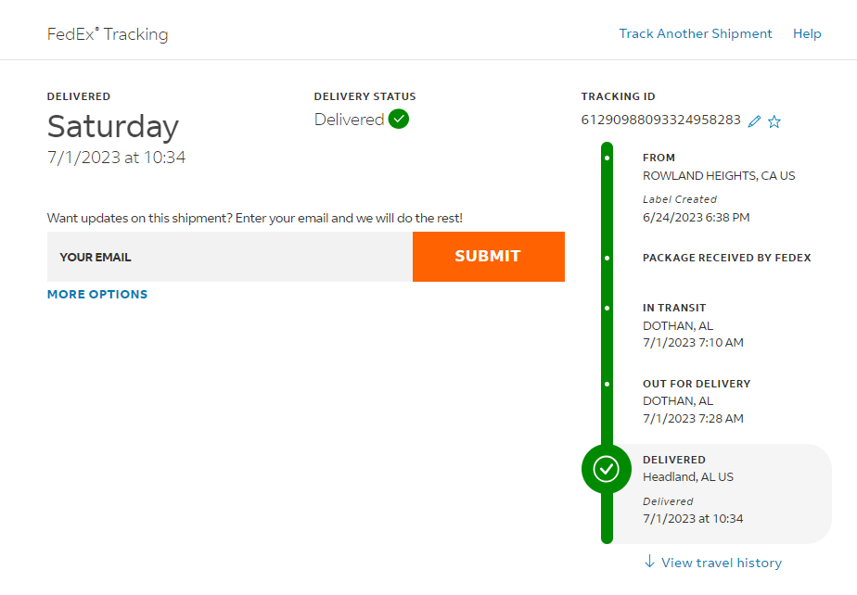Click the FedEx Tracking logo

108,34
